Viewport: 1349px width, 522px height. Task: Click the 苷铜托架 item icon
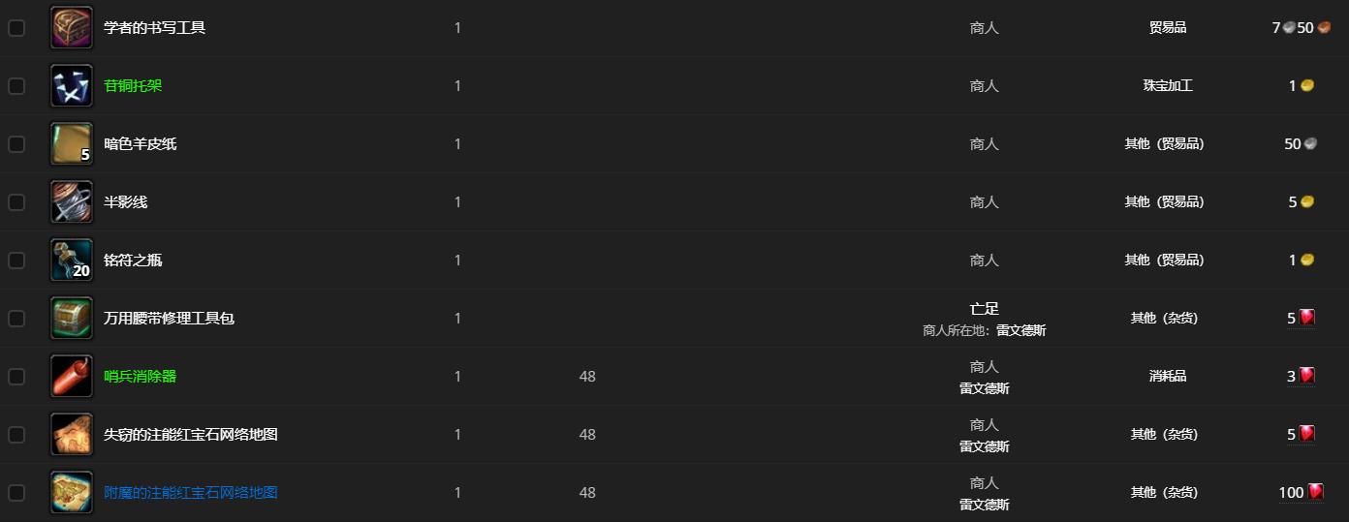(72, 85)
